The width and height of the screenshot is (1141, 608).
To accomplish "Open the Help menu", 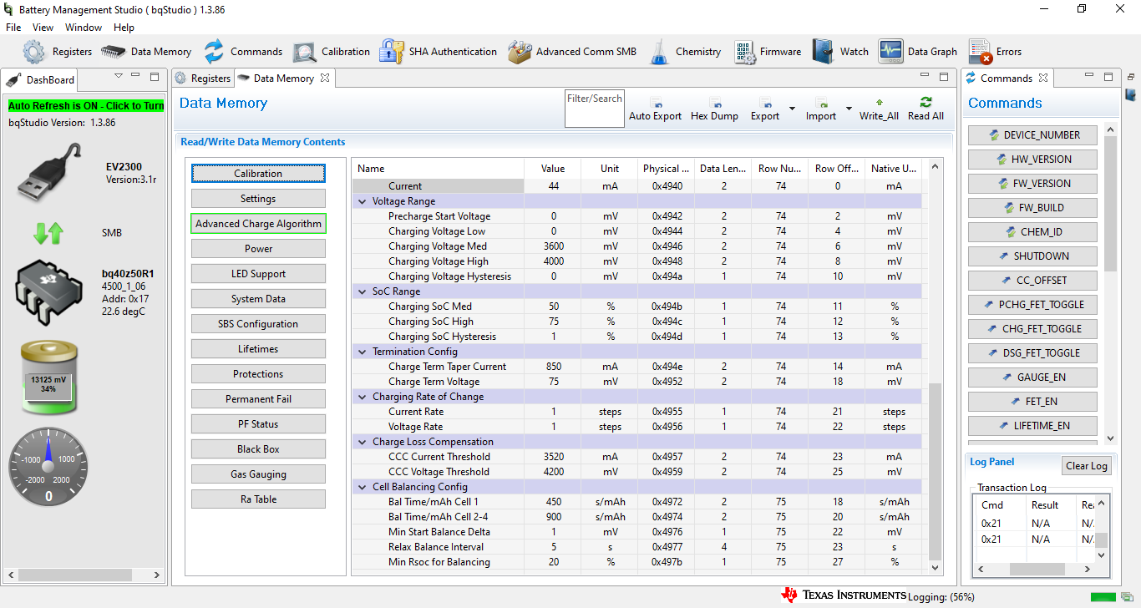I will tap(124, 28).
